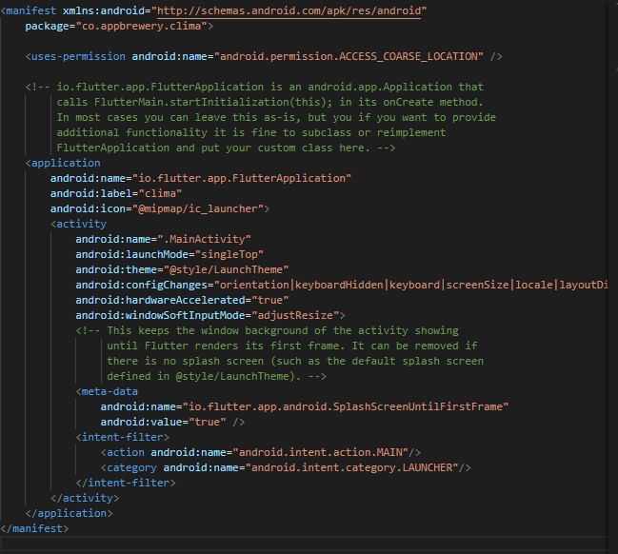
Task: Click comment line "This keeps the window background"
Action: 267,330
